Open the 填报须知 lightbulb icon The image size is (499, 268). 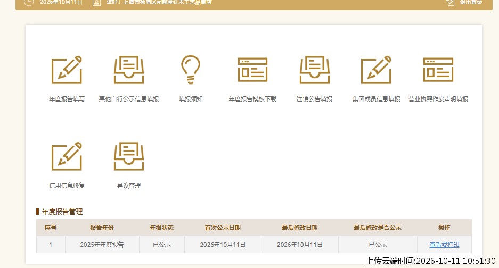(x=191, y=70)
